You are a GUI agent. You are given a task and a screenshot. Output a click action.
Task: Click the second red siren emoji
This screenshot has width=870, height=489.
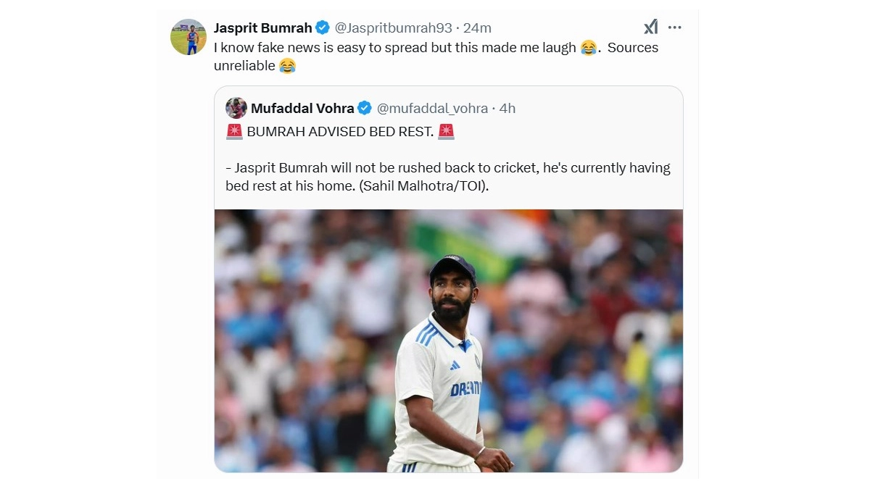coord(447,132)
